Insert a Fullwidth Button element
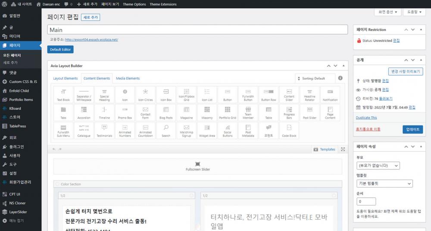This screenshot has height=231, width=431. point(248,95)
